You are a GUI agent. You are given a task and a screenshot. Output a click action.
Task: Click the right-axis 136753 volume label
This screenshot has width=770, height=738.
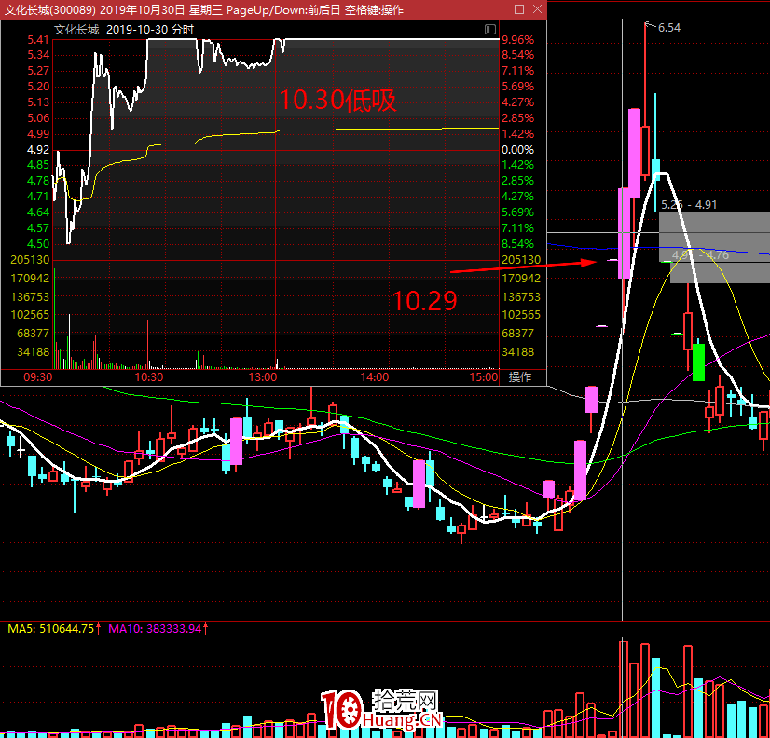point(521,296)
